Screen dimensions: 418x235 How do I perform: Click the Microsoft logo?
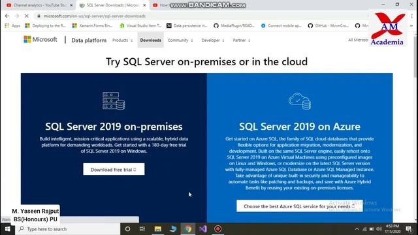point(40,39)
